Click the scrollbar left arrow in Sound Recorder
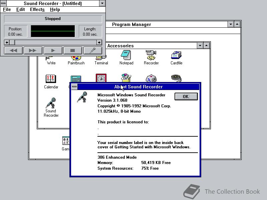 (7, 42)
